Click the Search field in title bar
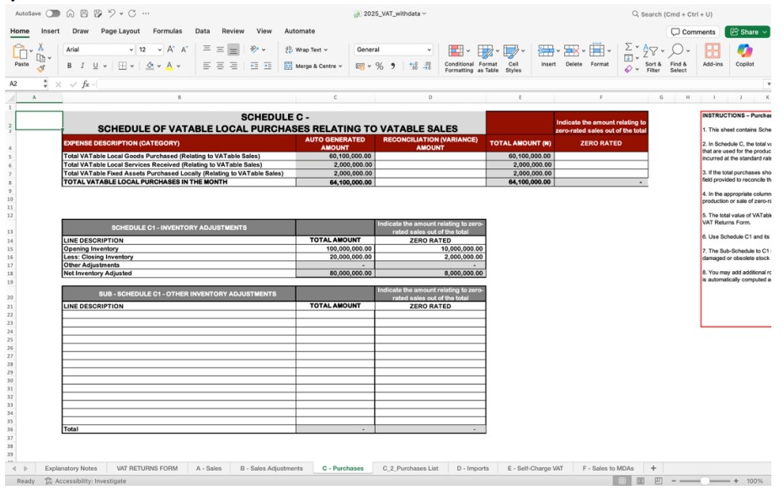Screen dimensions: 784x490 [674, 13]
